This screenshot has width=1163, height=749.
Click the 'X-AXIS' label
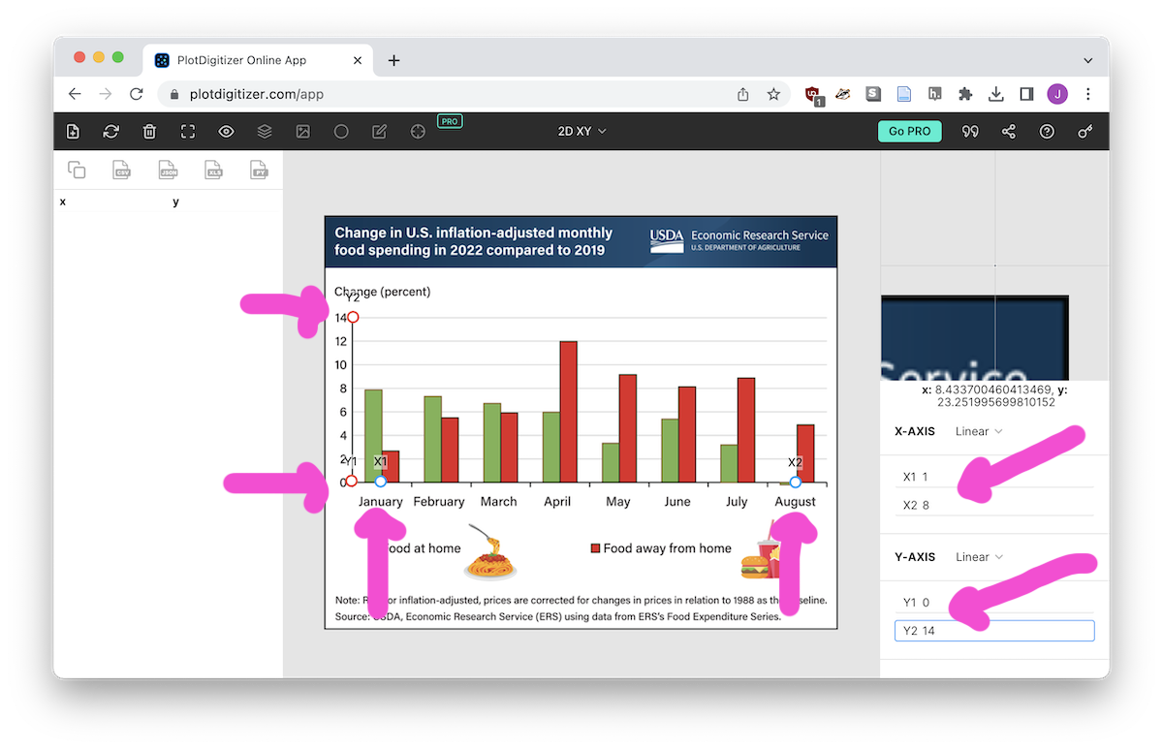[915, 431]
